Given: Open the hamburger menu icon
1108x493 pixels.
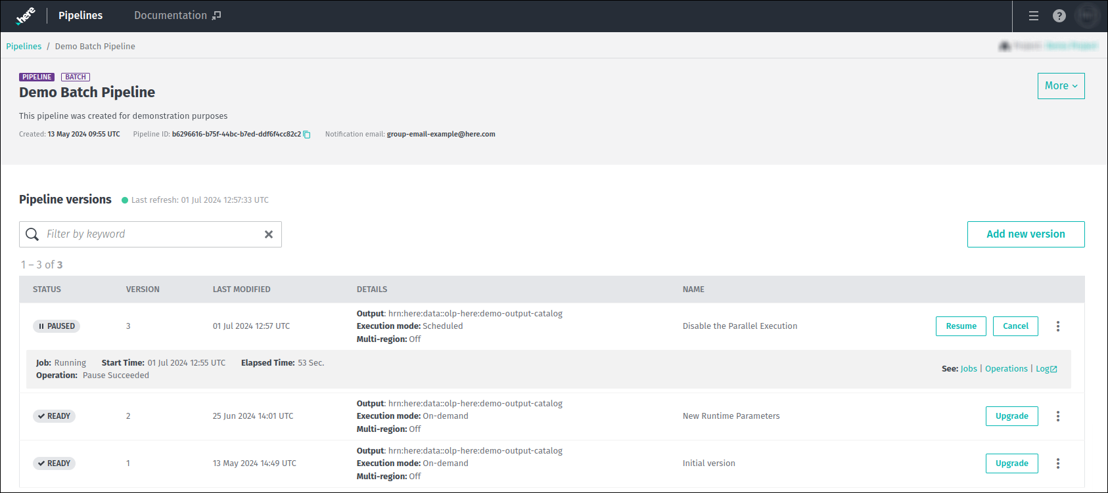Looking at the screenshot, I should click(x=1034, y=16).
